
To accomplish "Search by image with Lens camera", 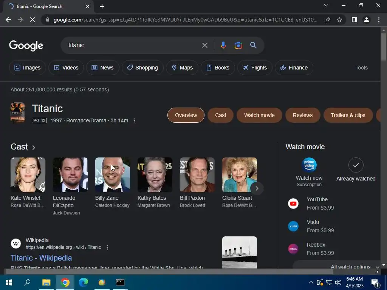I will (x=238, y=45).
